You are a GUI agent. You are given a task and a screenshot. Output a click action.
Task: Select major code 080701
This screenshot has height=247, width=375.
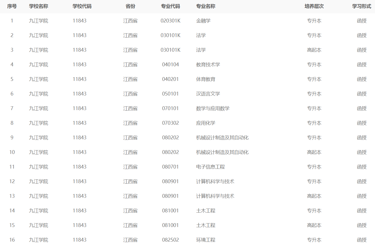point(171,167)
